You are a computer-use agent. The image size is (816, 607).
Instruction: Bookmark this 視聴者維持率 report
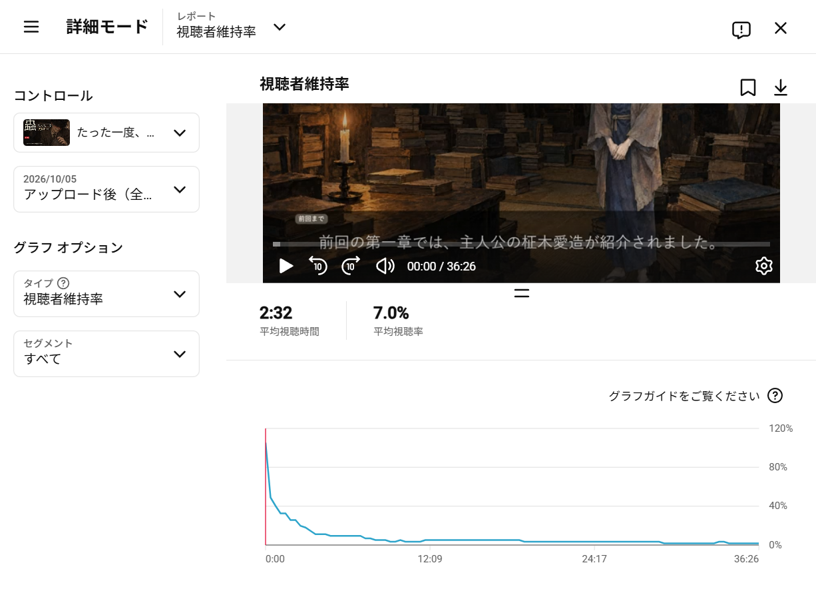click(748, 88)
